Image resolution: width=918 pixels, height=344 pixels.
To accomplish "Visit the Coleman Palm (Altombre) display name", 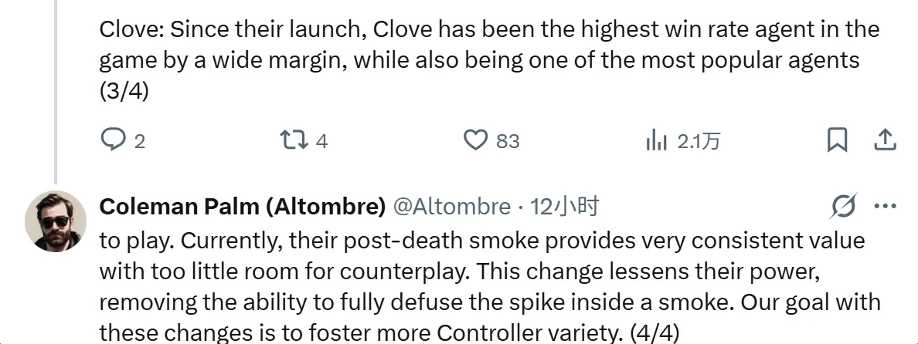I will 243,207.
